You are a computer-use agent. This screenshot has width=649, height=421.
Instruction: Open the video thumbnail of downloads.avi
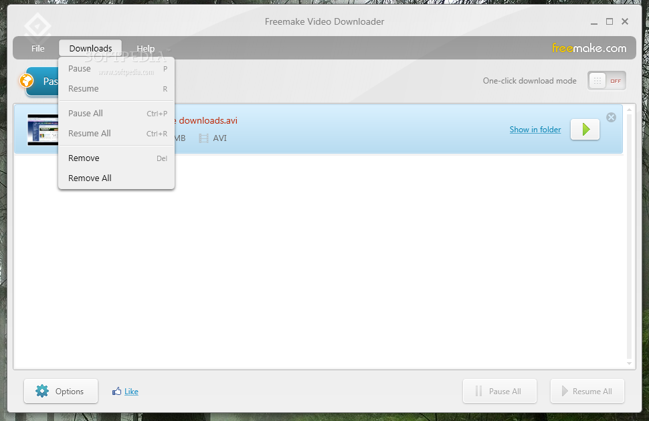tap(43, 130)
